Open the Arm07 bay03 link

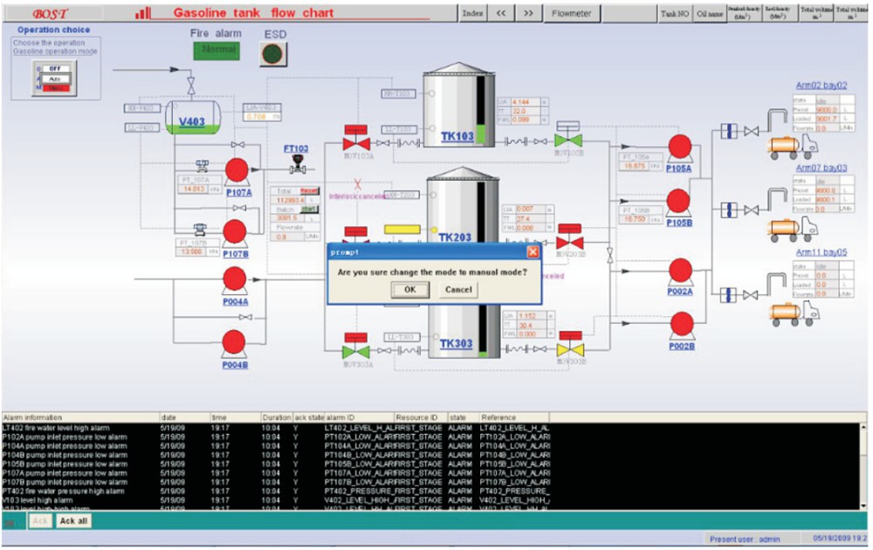click(821, 168)
